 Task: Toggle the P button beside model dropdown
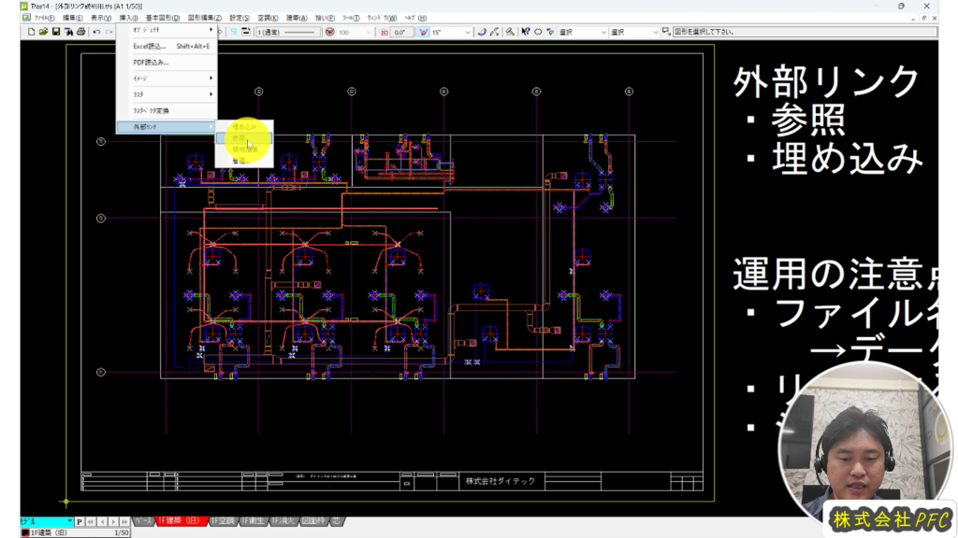[x=80, y=521]
